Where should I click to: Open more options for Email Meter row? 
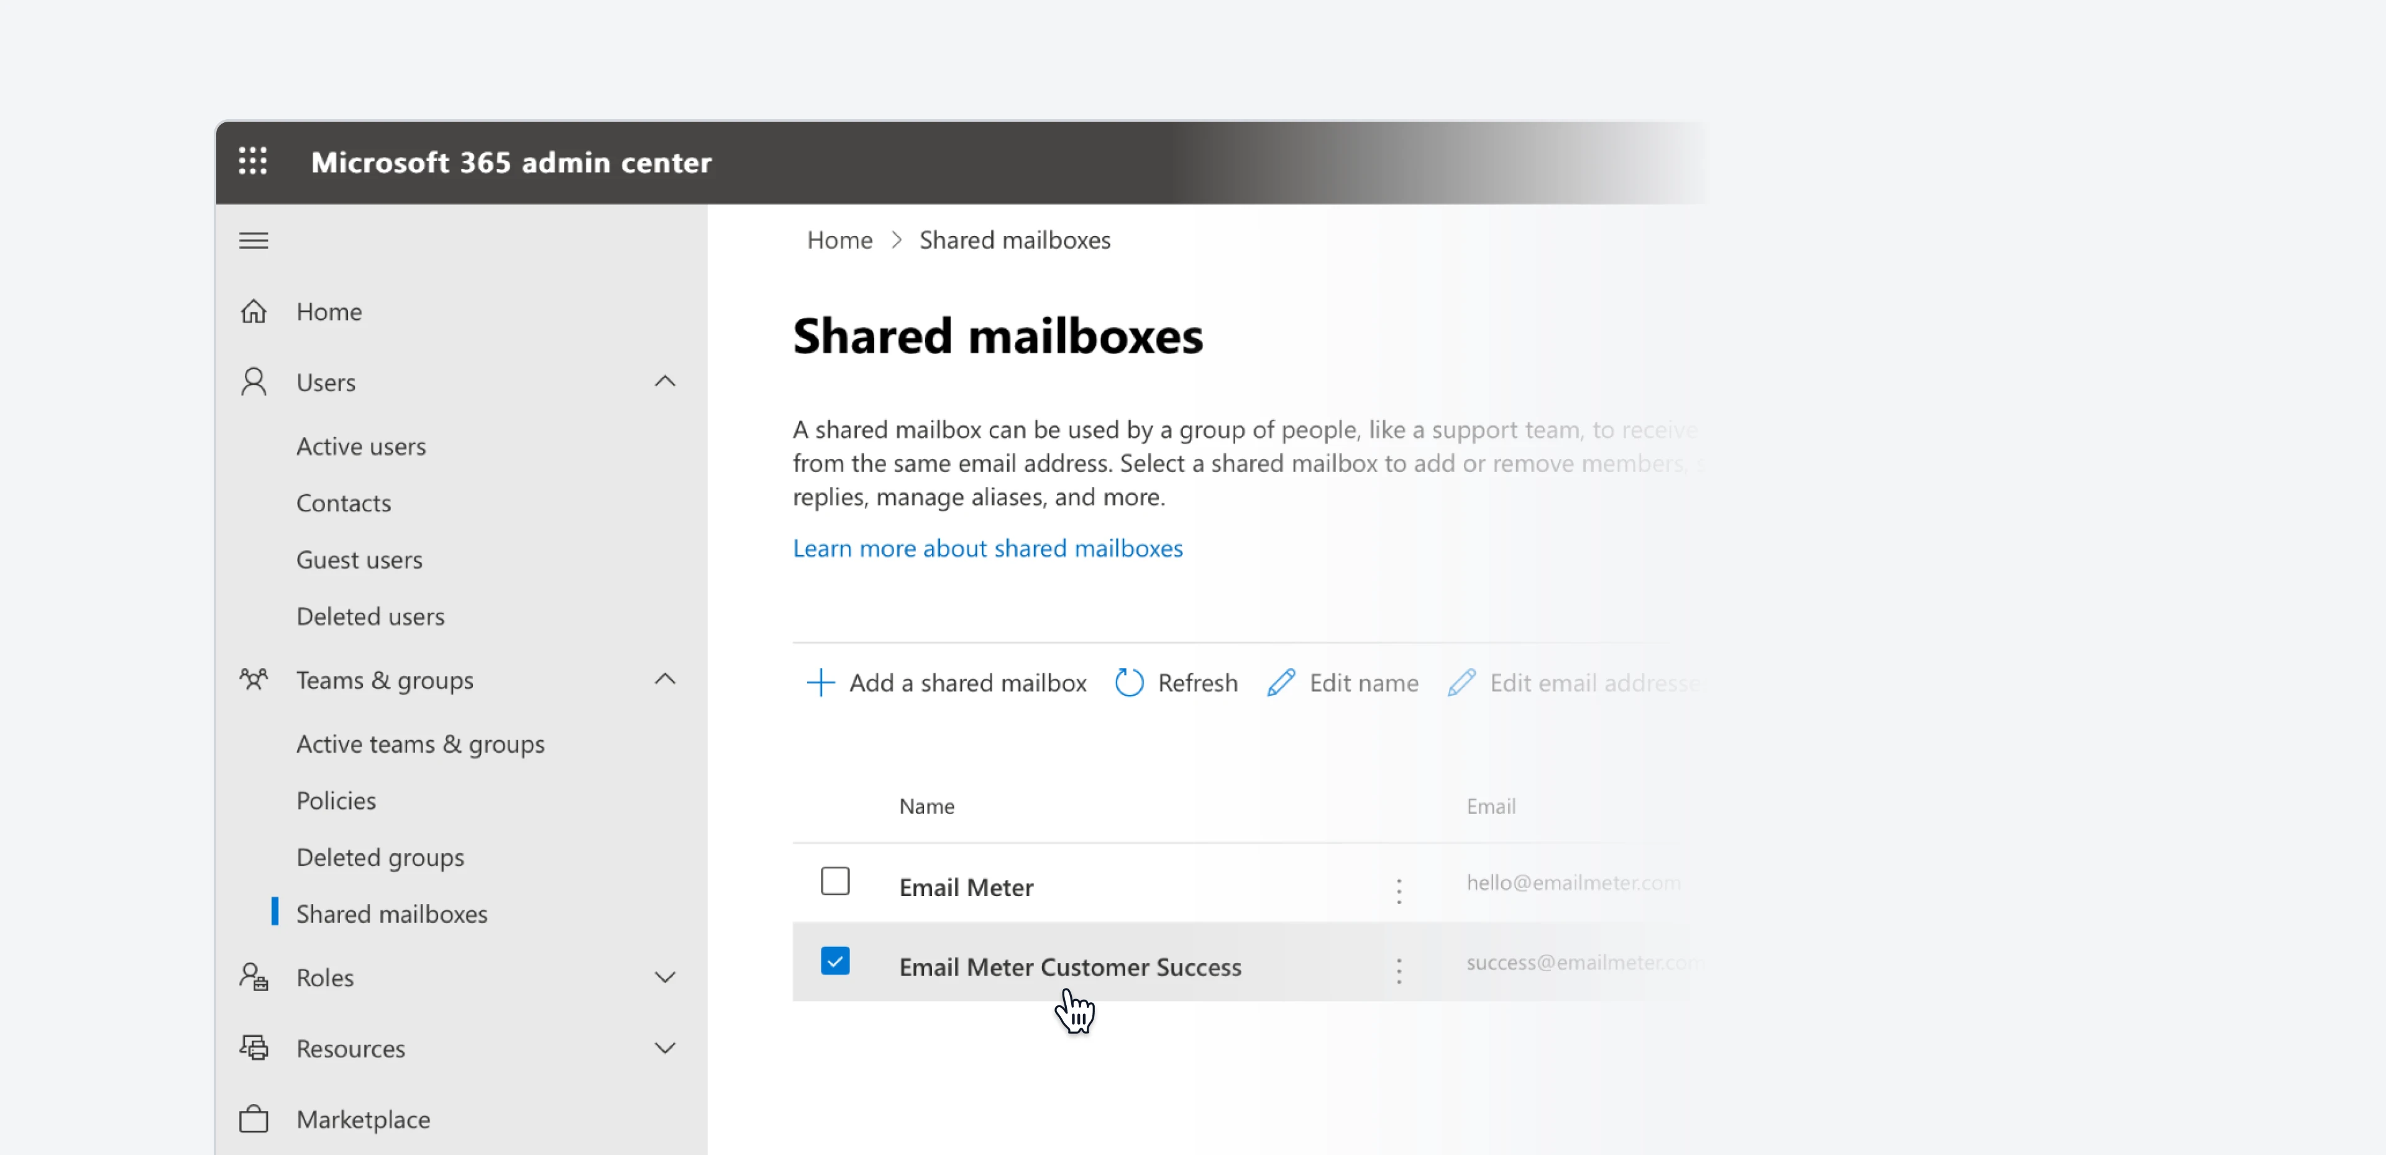pyautogui.click(x=1397, y=890)
